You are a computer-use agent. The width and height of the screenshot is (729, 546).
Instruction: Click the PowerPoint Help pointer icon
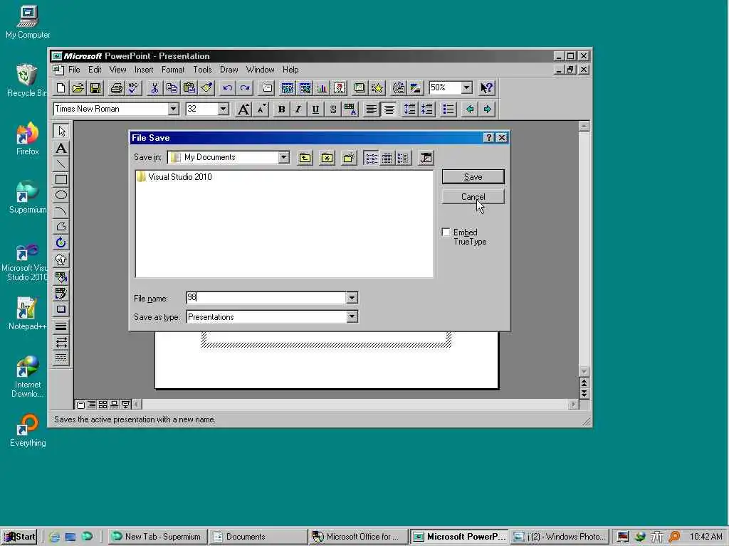click(x=487, y=87)
